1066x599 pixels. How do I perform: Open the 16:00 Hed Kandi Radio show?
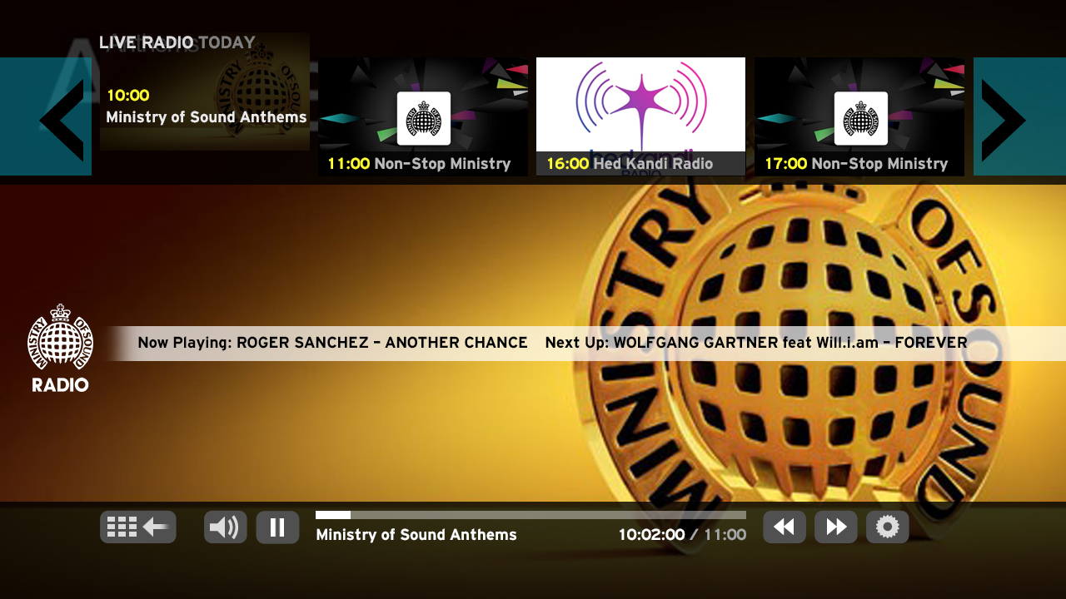[640, 116]
